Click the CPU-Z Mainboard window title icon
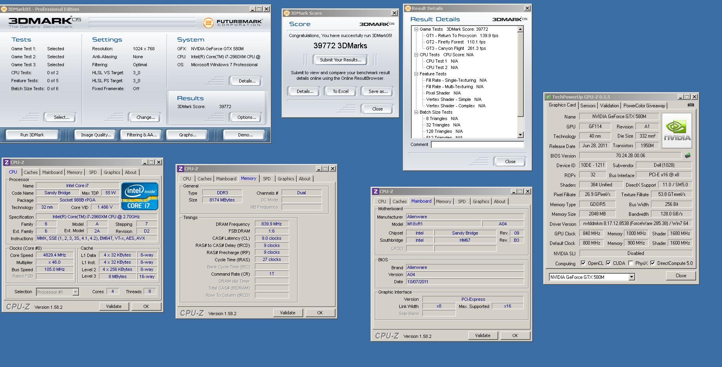The width and height of the screenshot is (722, 367). pos(376,191)
